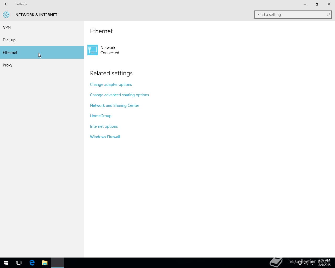Open the Internet options link
The width and height of the screenshot is (335, 268).
[104, 126]
